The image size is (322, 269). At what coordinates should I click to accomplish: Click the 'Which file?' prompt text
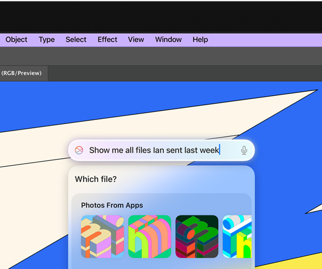pos(96,179)
